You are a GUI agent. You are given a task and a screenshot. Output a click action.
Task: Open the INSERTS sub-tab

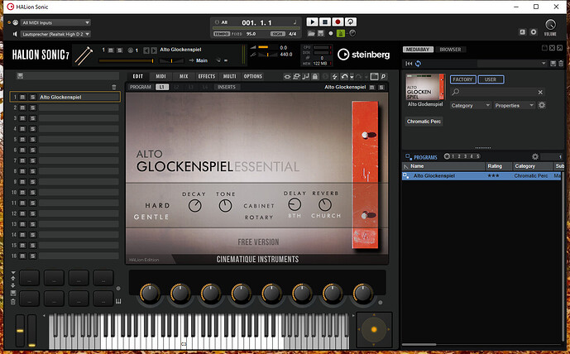(227, 87)
